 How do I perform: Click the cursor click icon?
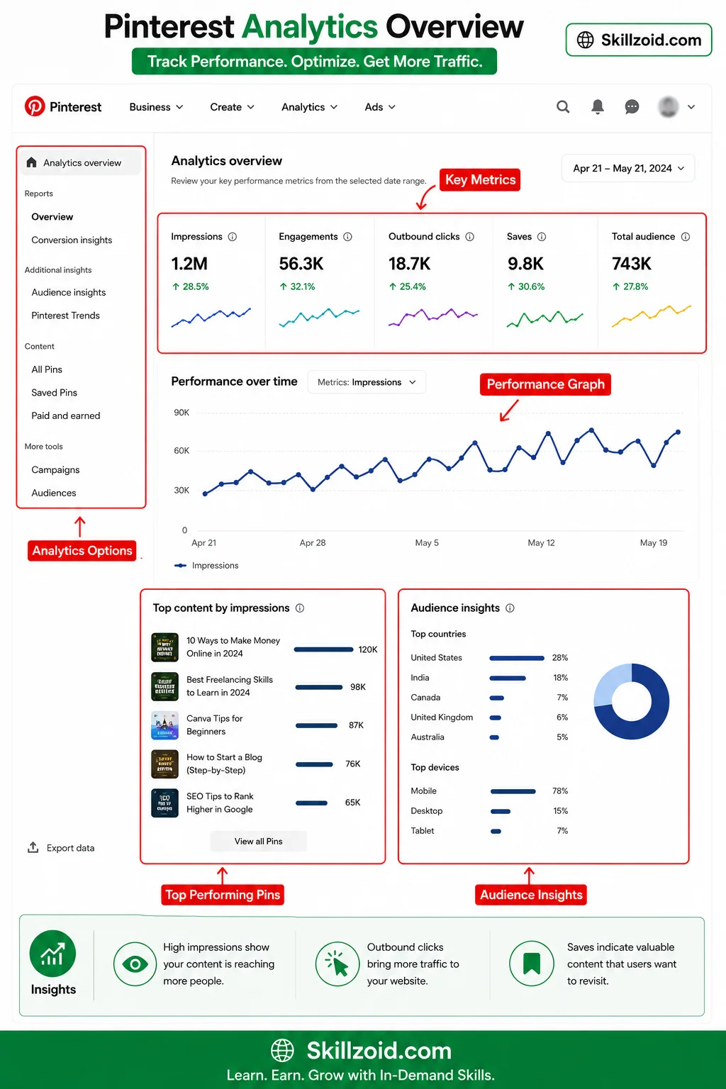[x=337, y=964]
